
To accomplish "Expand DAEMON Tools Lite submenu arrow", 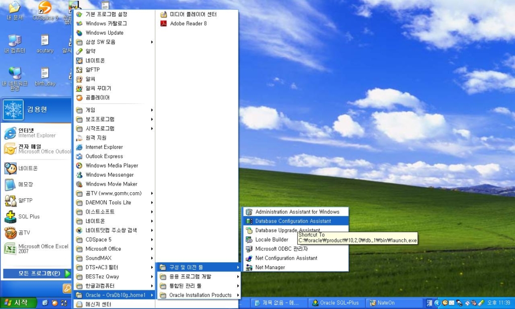I will (152, 202).
